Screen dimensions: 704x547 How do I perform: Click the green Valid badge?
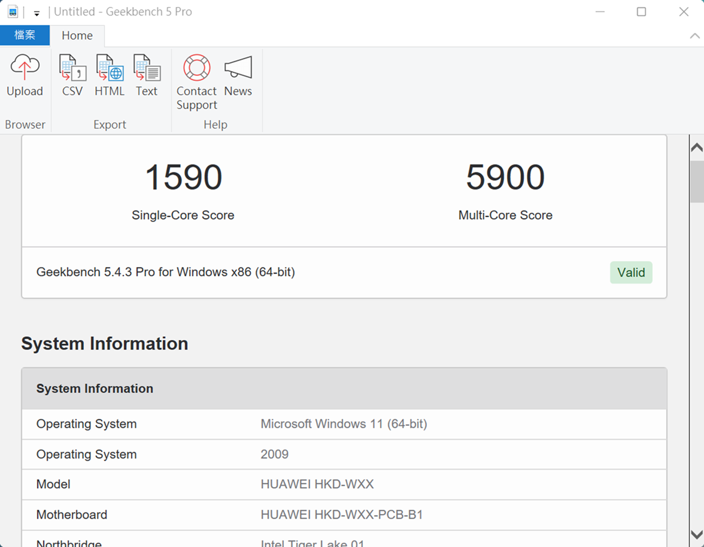point(631,273)
